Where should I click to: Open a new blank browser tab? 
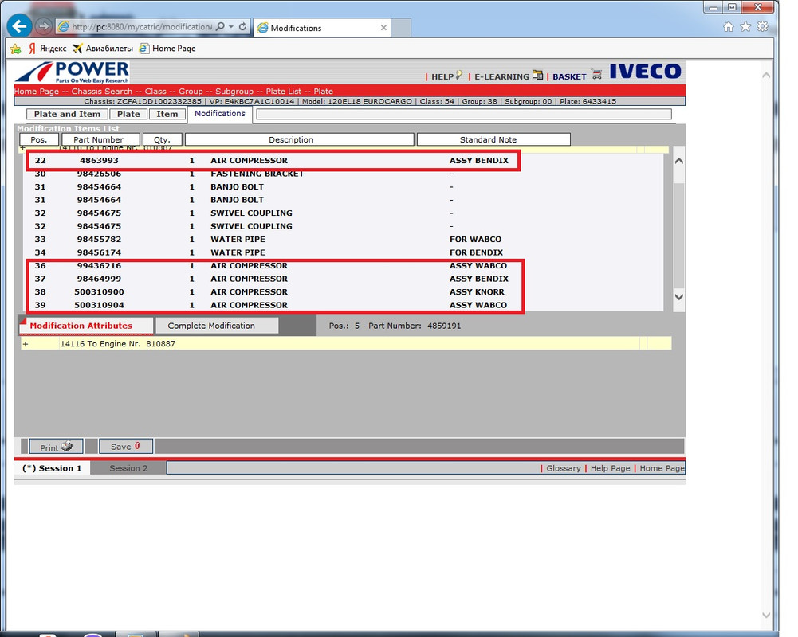(x=401, y=28)
